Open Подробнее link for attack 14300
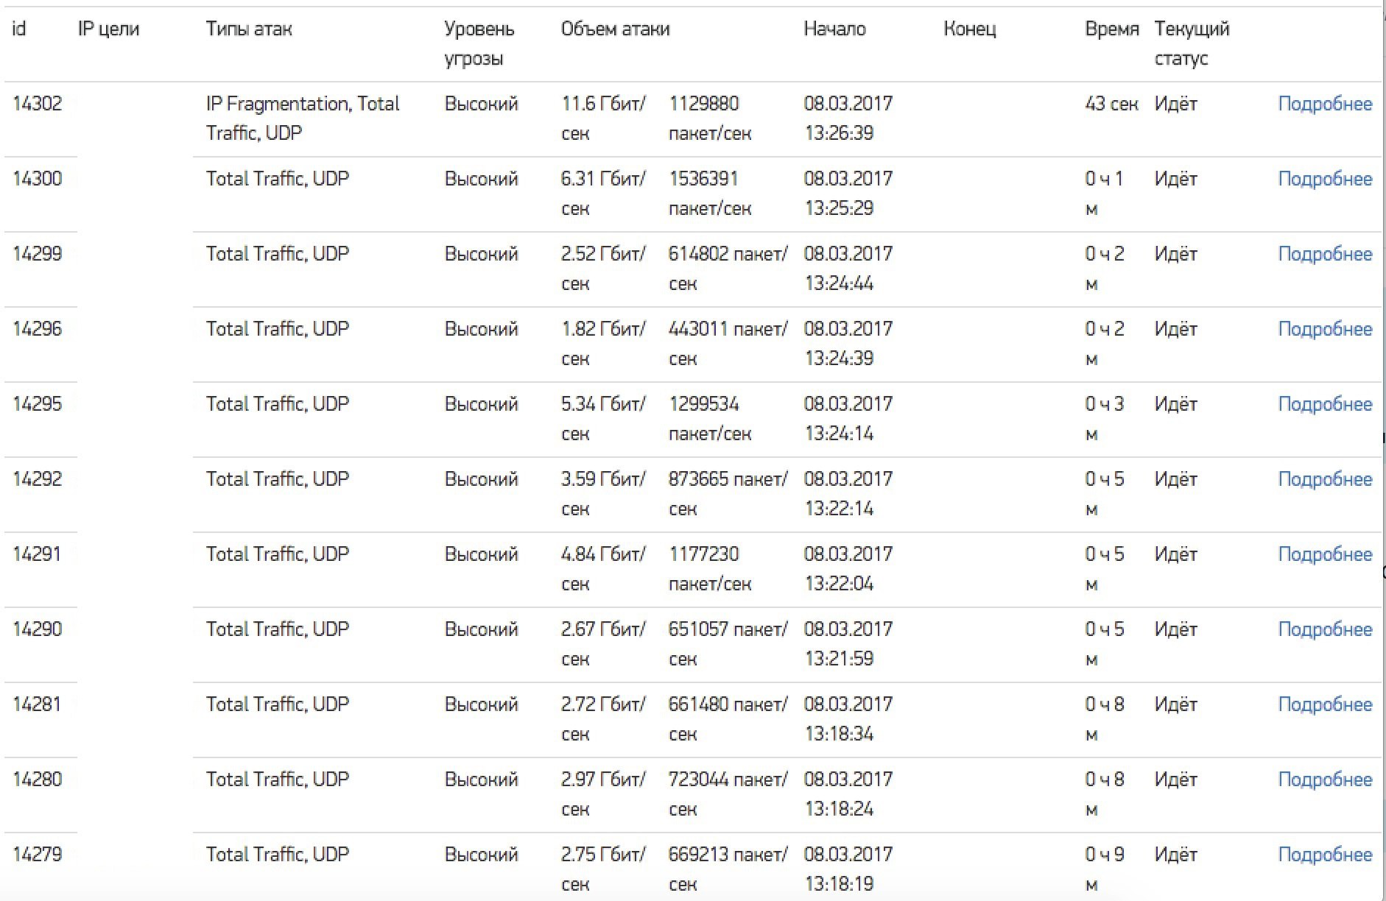 point(1325,179)
